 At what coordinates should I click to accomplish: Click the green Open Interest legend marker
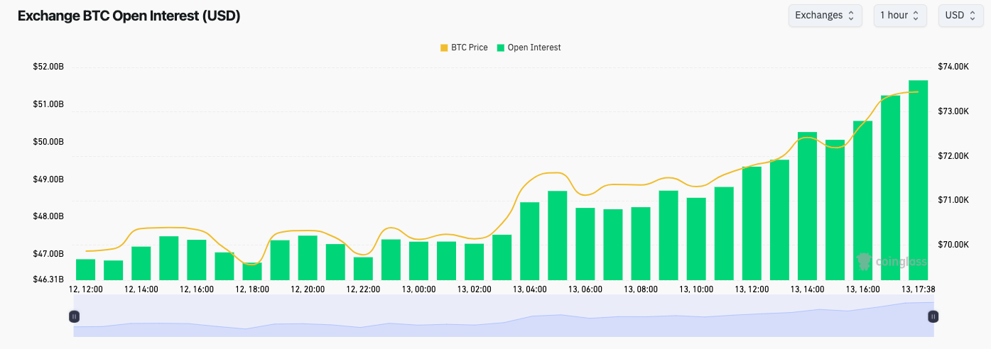501,48
